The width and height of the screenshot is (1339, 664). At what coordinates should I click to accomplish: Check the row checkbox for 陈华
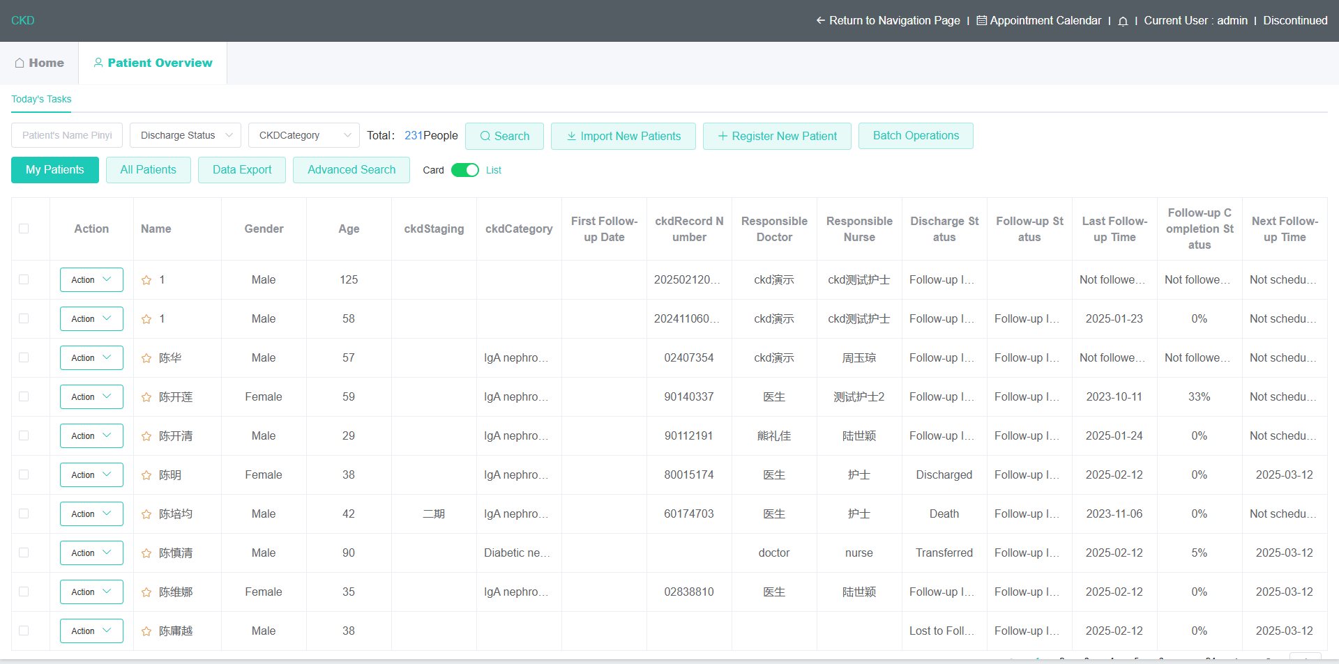(x=24, y=357)
